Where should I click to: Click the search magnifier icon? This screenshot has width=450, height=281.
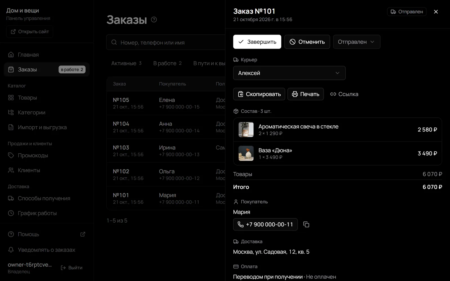pyautogui.click(x=114, y=42)
